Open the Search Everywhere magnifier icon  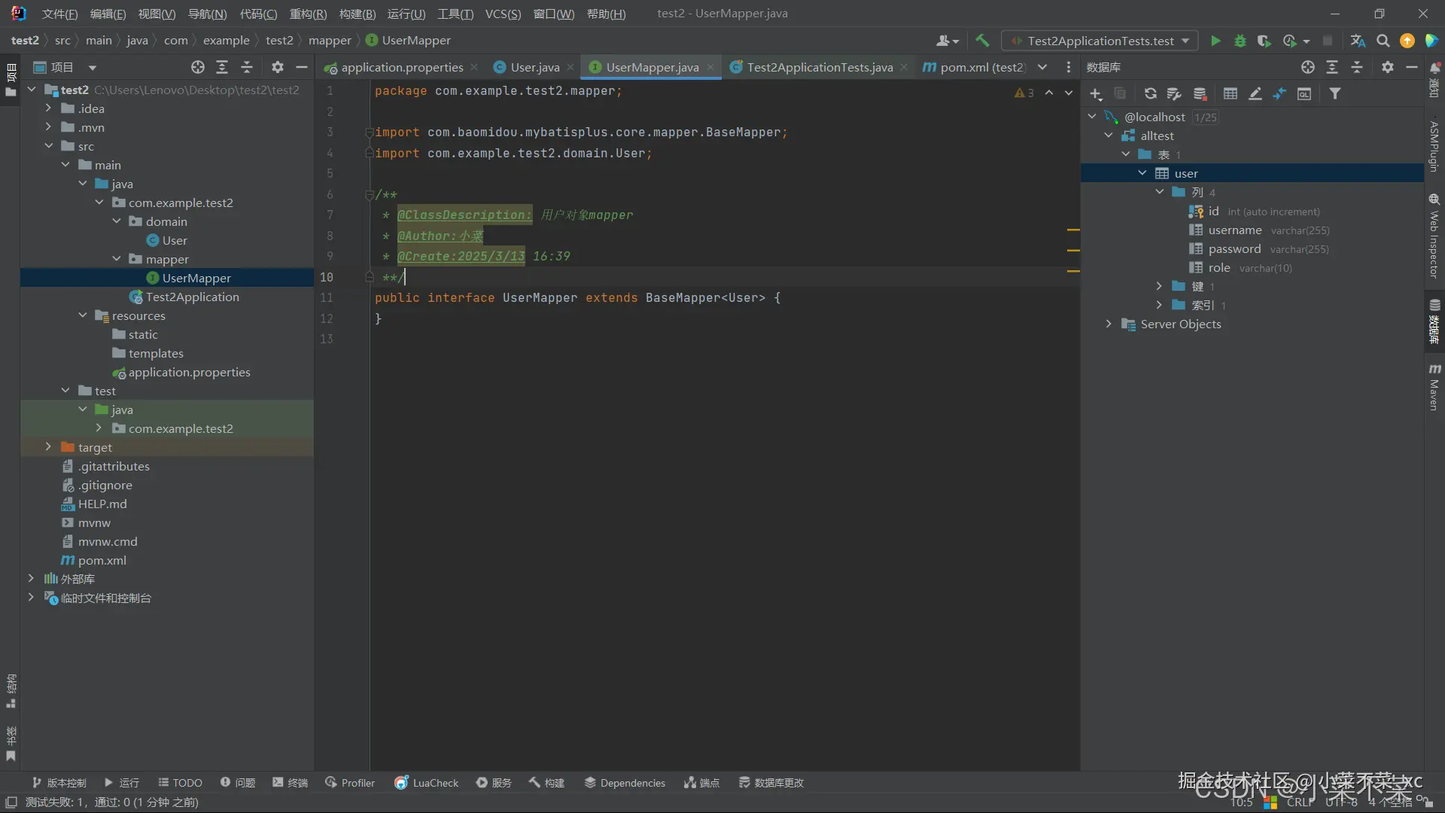[1383, 41]
